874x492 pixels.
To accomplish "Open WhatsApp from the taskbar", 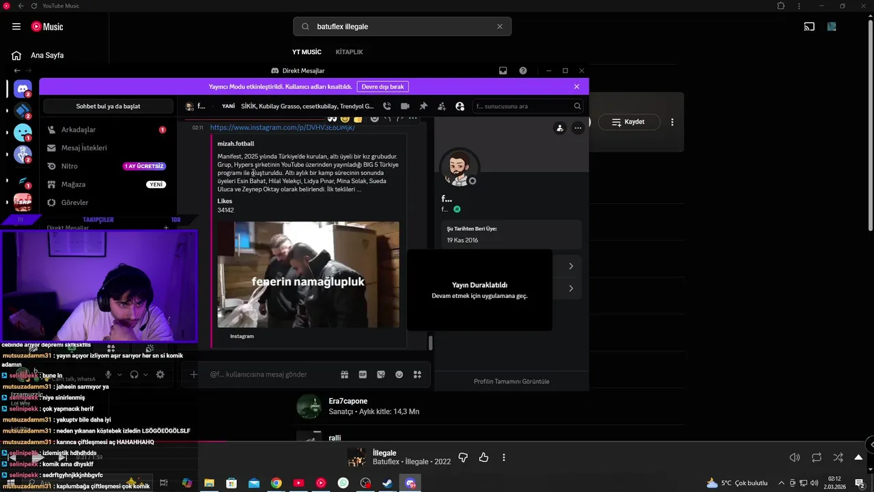I will pos(343,483).
